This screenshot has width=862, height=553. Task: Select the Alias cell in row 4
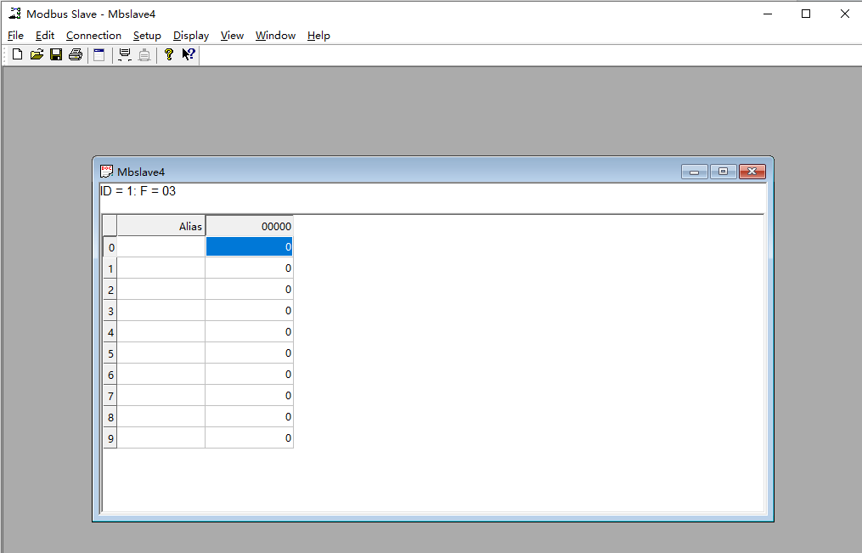click(161, 332)
